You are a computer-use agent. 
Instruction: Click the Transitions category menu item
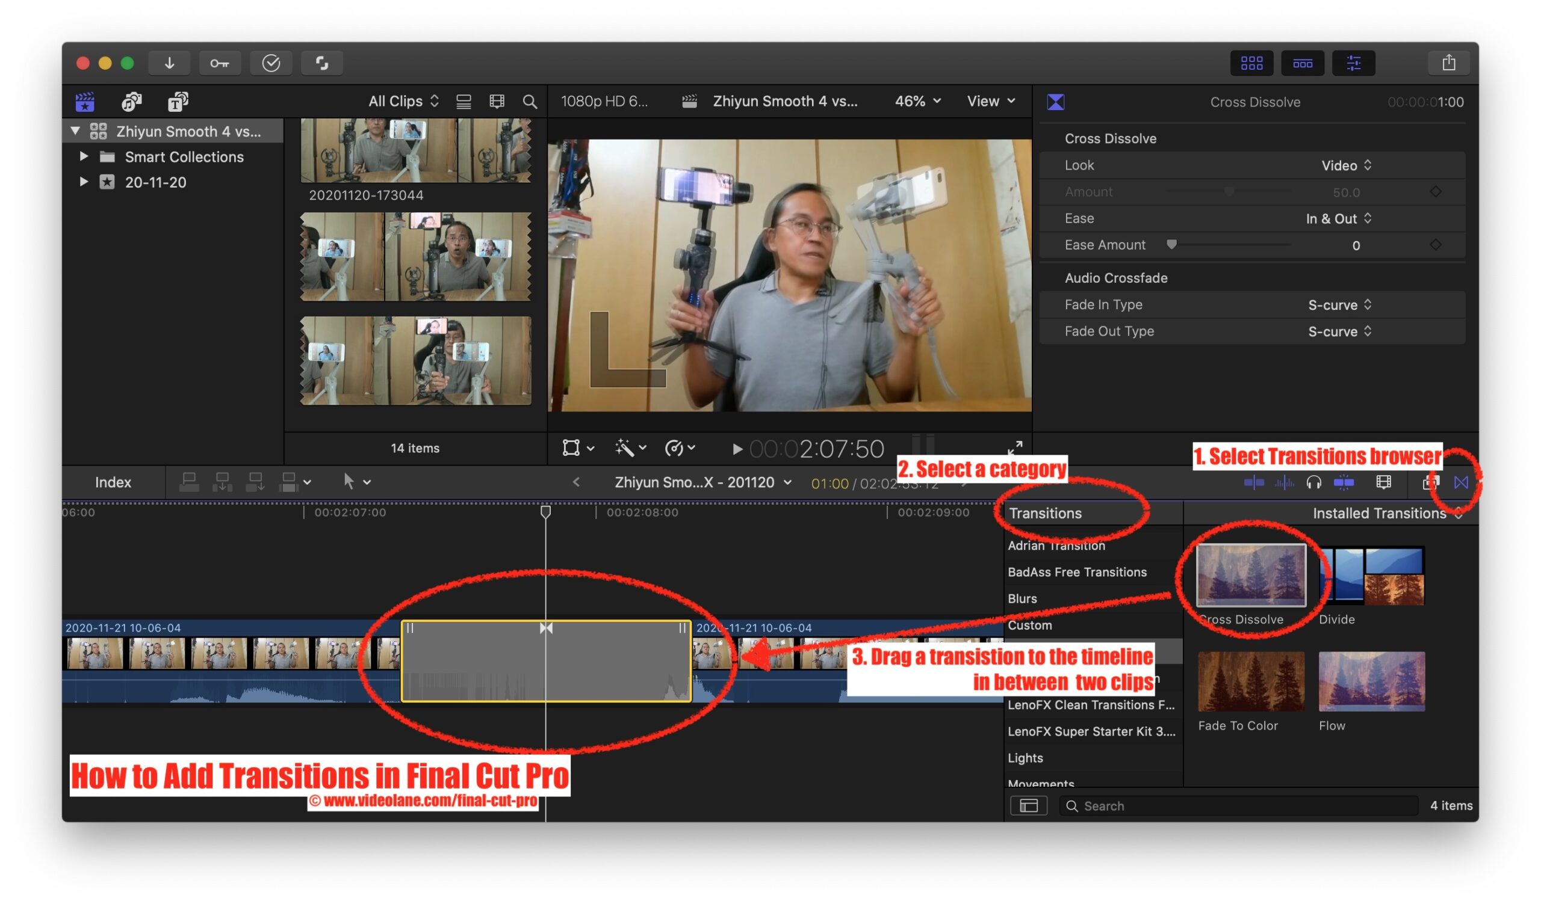point(1044,513)
